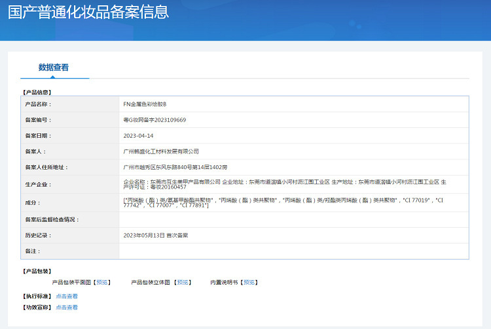The height and width of the screenshot is (329, 491).
Task: Select the 数据查看 tab
Action: point(54,67)
